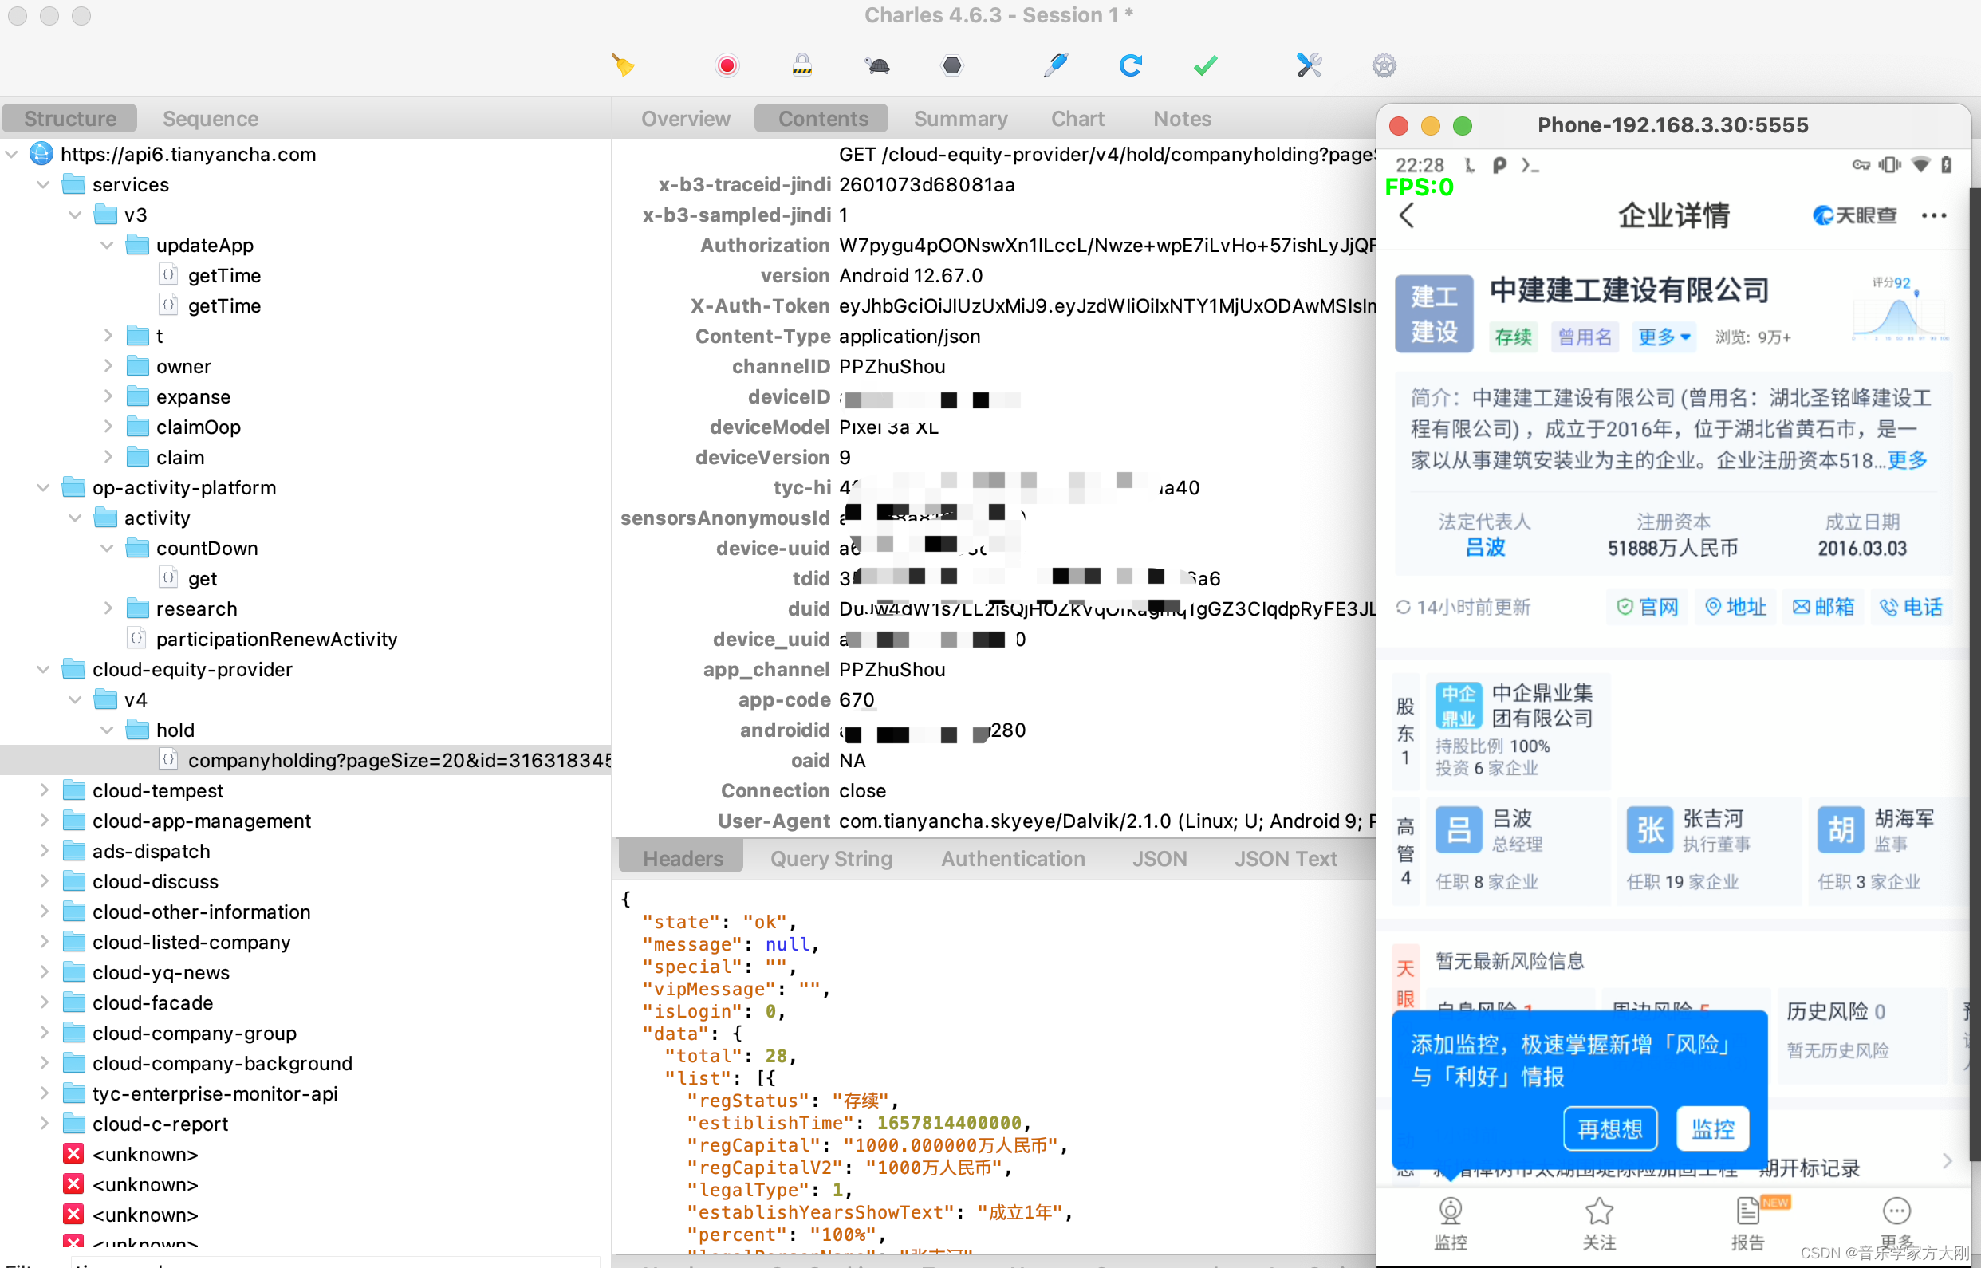
Task: Open executive 张吉河 card
Action: (1709, 852)
